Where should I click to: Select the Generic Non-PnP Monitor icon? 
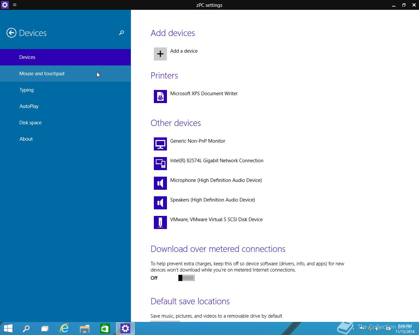tap(160, 144)
